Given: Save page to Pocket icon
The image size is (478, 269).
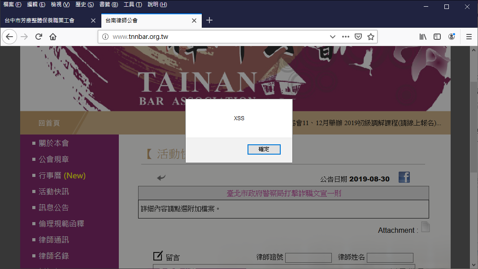Looking at the screenshot, I should click(x=358, y=37).
